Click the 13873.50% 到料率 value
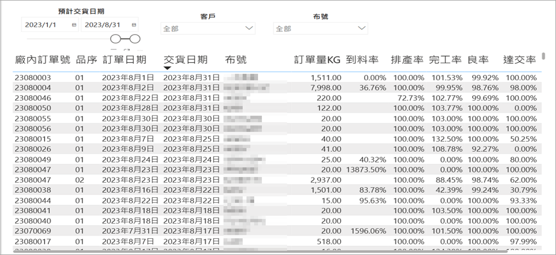The width and height of the screenshot is (556, 255). pos(367,170)
